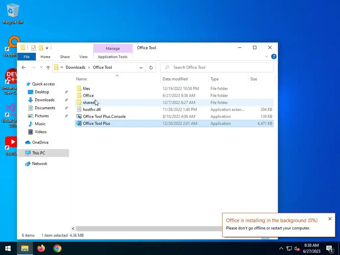This screenshot has width=340, height=255.
Task: Open the Embarcadero Dev-C++ desktop shortcut
Action: (9, 82)
